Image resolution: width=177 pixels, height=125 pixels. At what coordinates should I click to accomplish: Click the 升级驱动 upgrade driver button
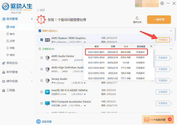point(163,40)
